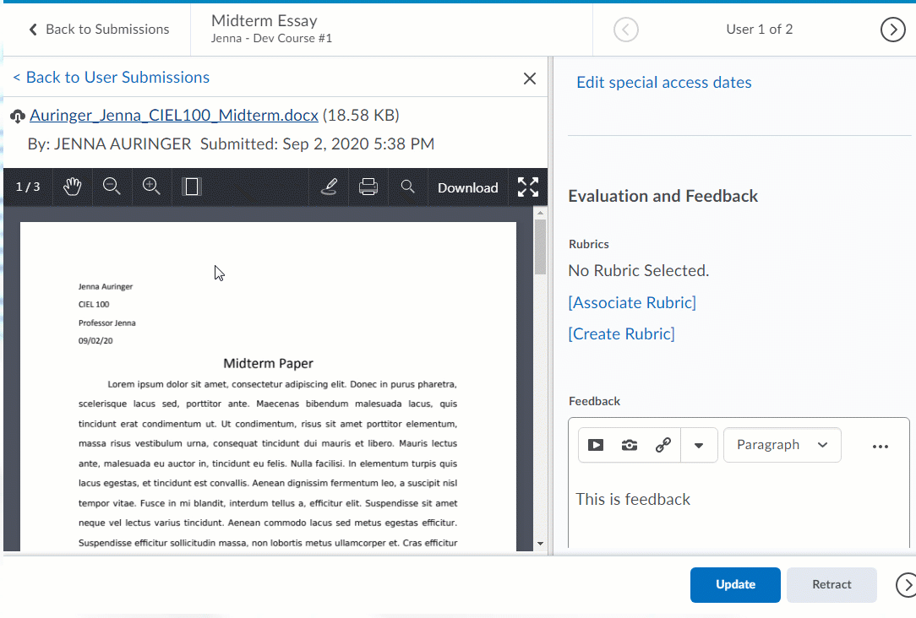Image resolution: width=916 pixels, height=618 pixels.
Task: Close the submission viewer panel
Action: click(530, 79)
